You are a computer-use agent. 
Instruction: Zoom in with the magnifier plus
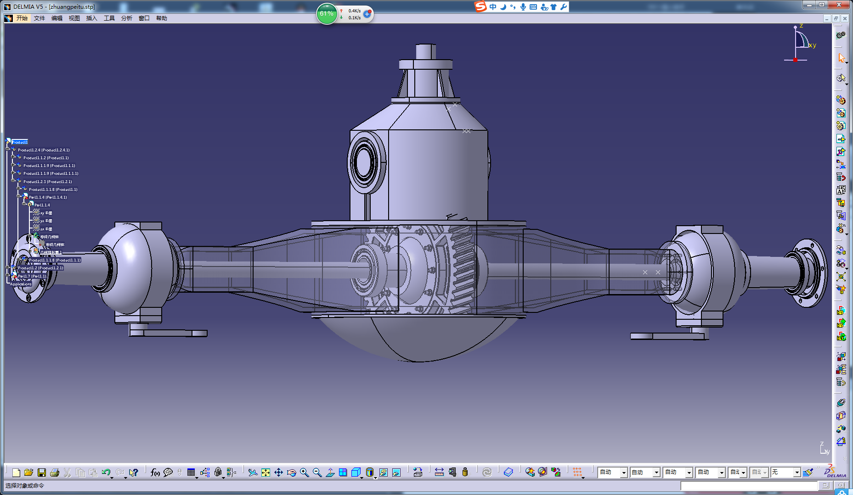pyautogui.click(x=304, y=472)
